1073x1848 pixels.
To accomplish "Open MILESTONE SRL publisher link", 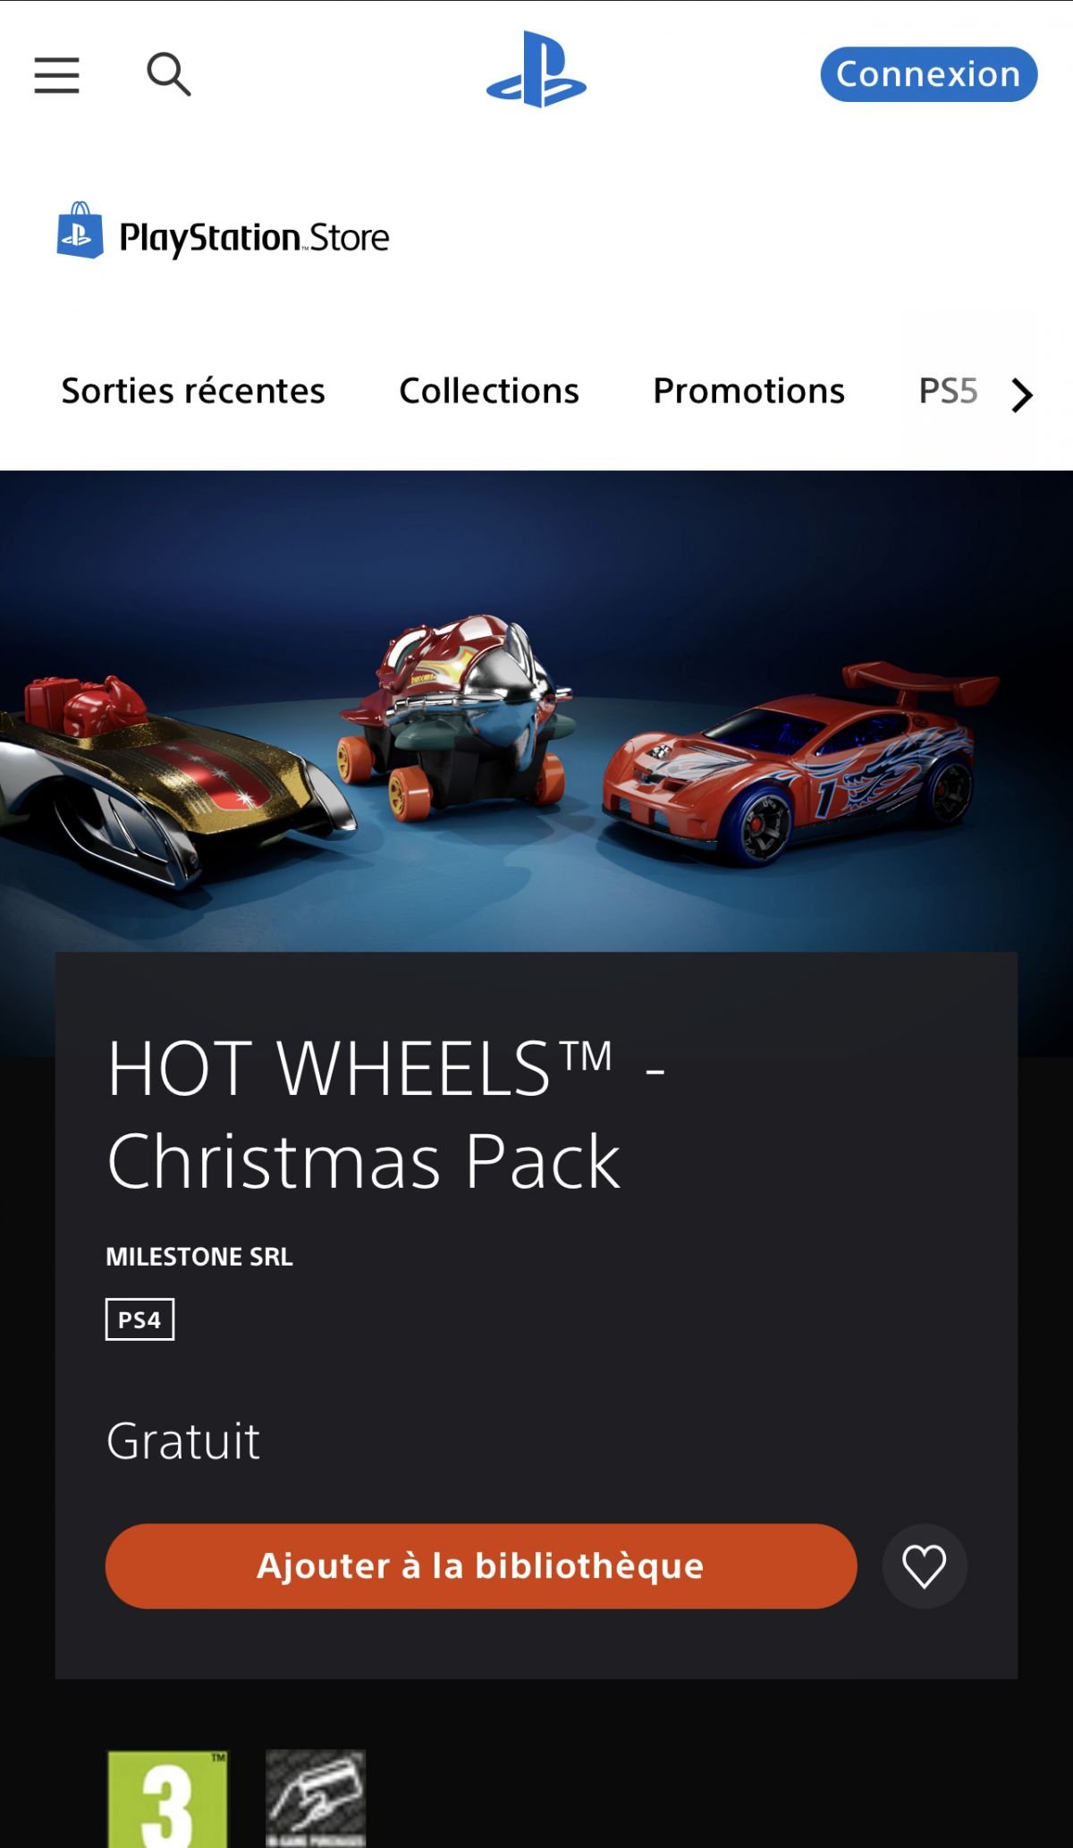I will (x=199, y=1257).
